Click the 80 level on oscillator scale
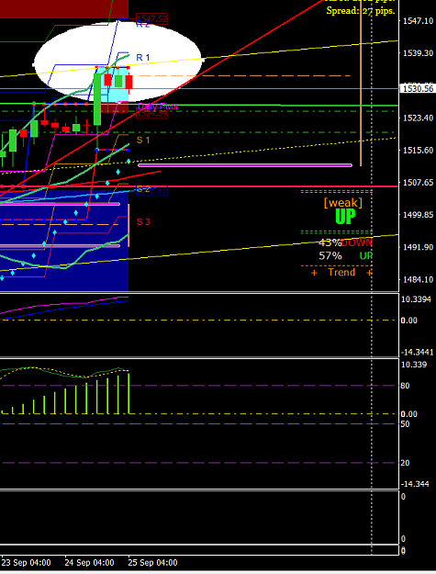This screenshot has width=436, height=574. (x=405, y=386)
